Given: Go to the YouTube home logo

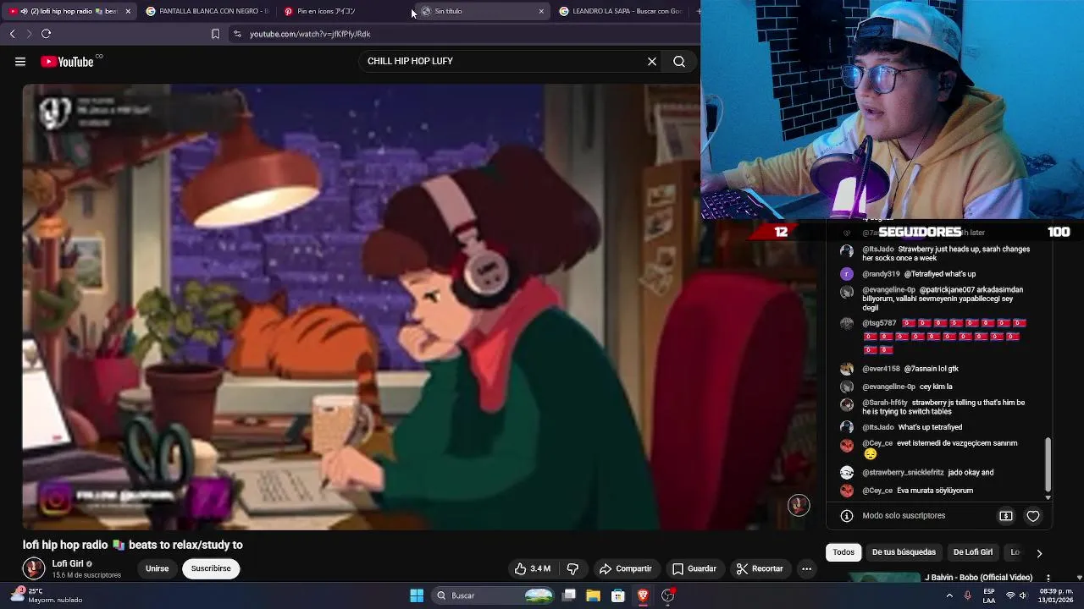Looking at the screenshot, I should pos(67,62).
